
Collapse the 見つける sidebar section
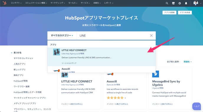(16, 53)
